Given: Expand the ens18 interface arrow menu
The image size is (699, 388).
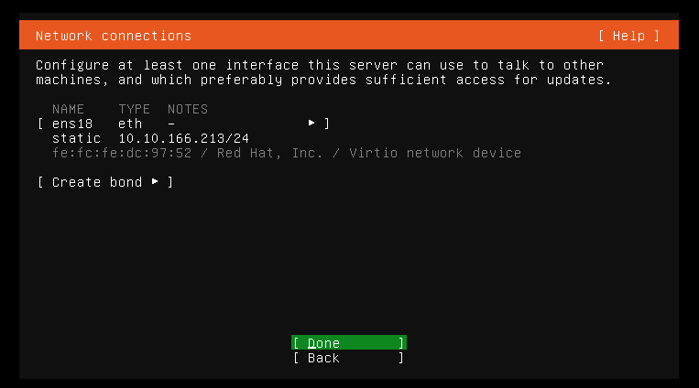Looking at the screenshot, I should pos(311,123).
